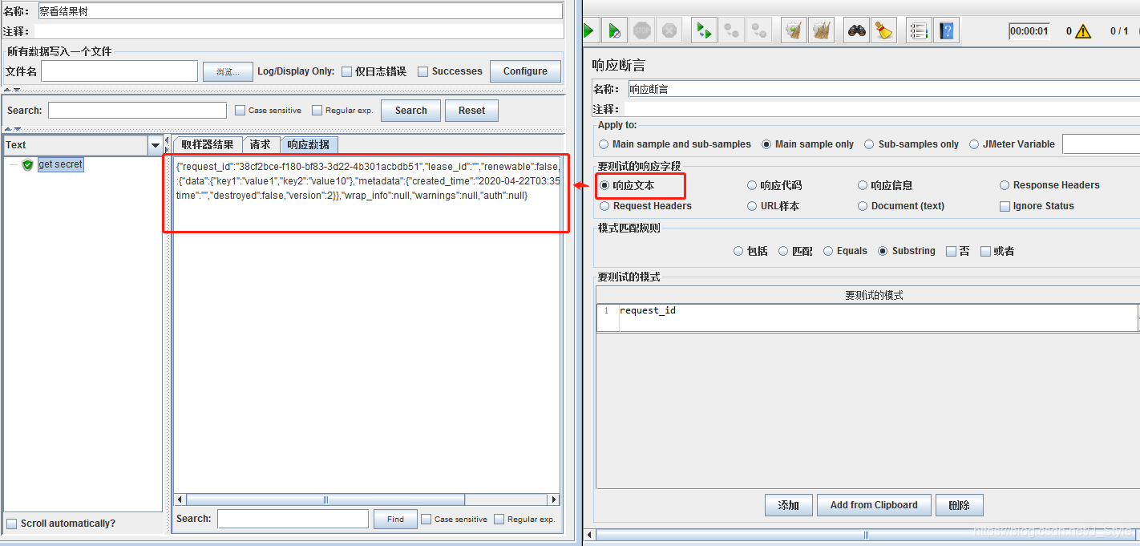Screen dimensions: 1140x546
Task: Enable Scroll automatically? checkbox
Action: (x=12, y=524)
